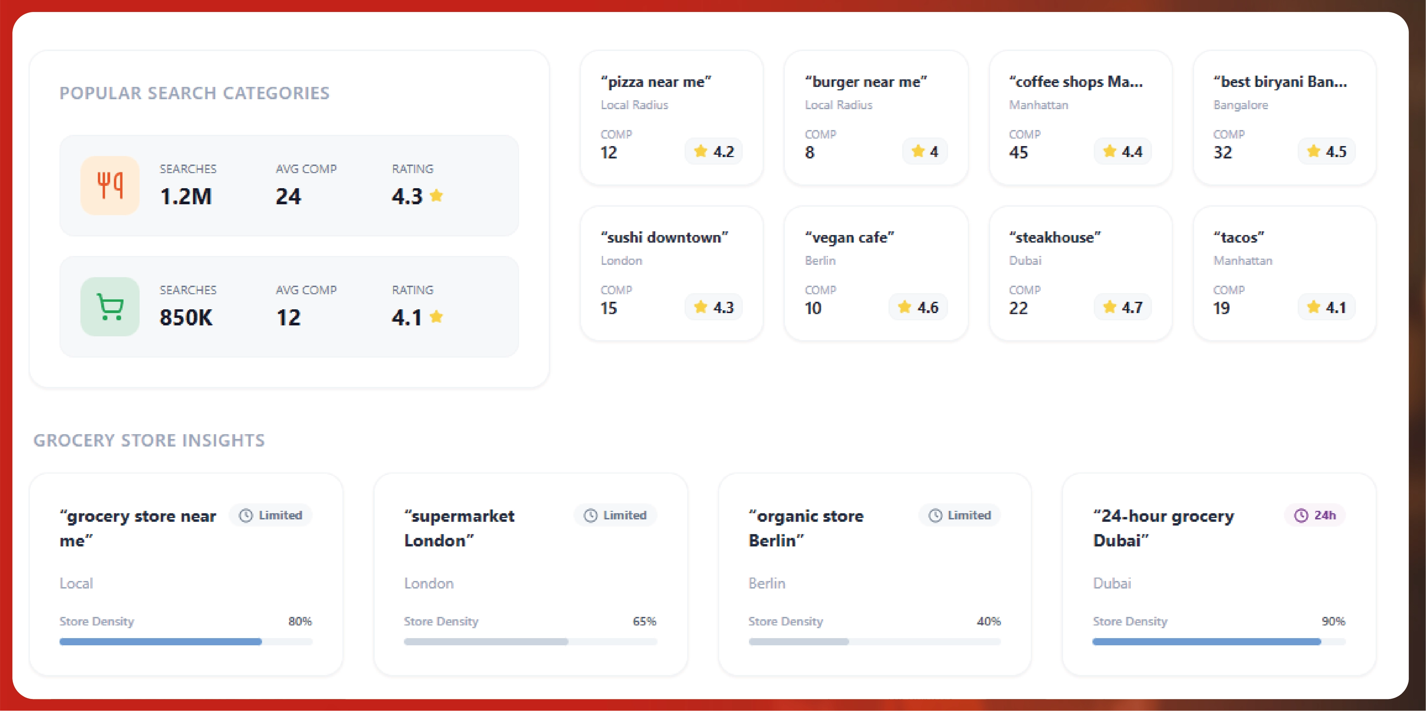Click the star beside the 4.3 restaurant rating
1426x711 pixels.
click(x=436, y=195)
